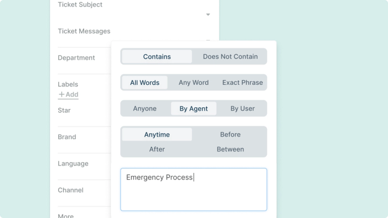Screen dimensions: 388x218
Task: Open the Brand filter field
Action: (x=67, y=137)
